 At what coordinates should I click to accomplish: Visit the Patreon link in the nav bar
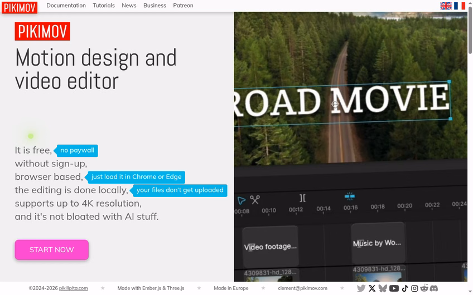(x=183, y=6)
